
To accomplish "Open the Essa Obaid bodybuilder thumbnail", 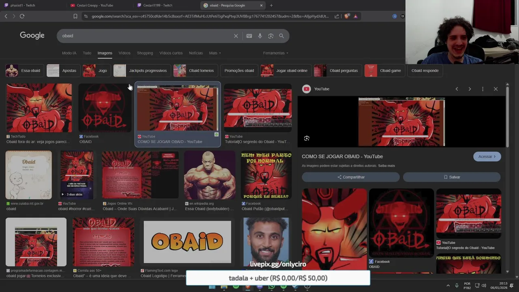I will (x=210, y=175).
